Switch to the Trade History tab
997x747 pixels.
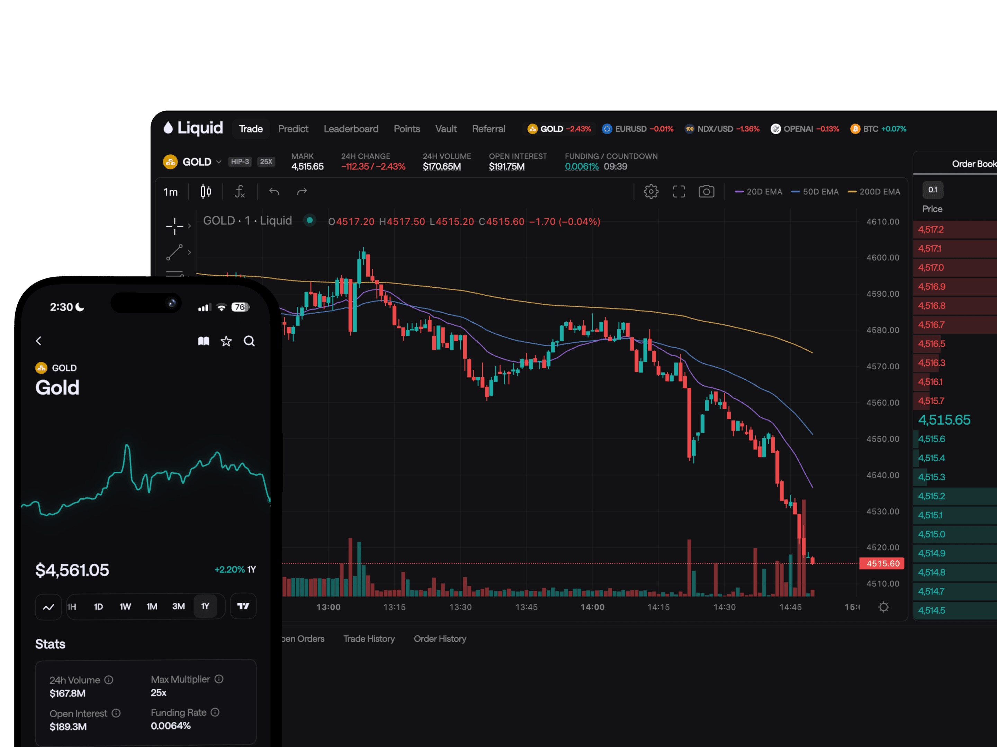click(x=369, y=639)
